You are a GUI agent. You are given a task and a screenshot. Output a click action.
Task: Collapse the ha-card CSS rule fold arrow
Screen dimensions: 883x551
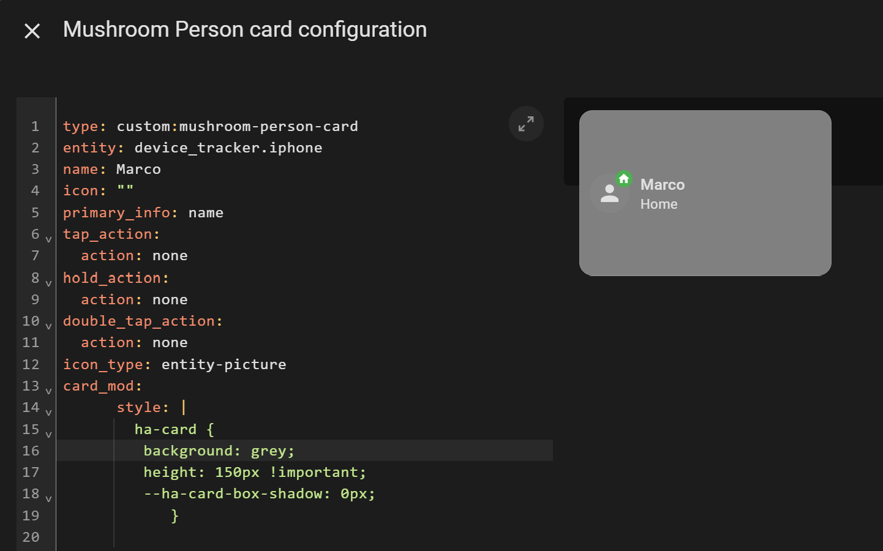(x=48, y=435)
